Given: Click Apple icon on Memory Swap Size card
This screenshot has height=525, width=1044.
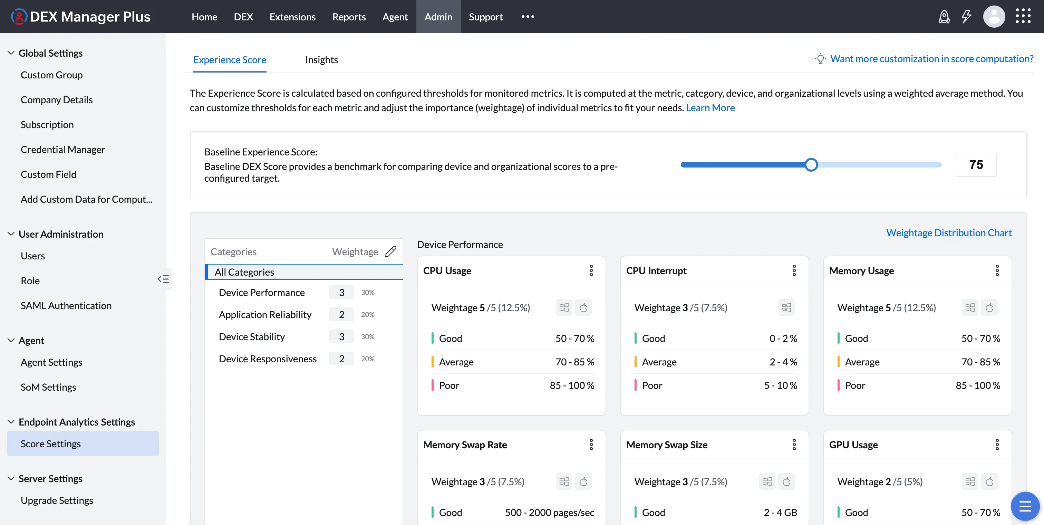Looking at the screenshot, I should tap(787, 481).
